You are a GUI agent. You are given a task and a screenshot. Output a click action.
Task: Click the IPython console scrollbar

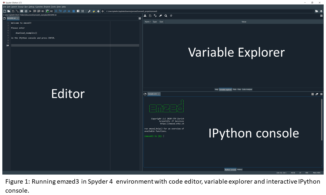[322, 120]
